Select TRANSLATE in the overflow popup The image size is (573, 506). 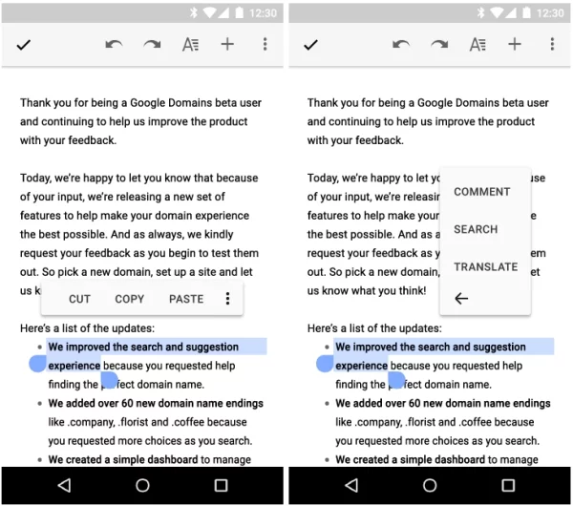486,266
